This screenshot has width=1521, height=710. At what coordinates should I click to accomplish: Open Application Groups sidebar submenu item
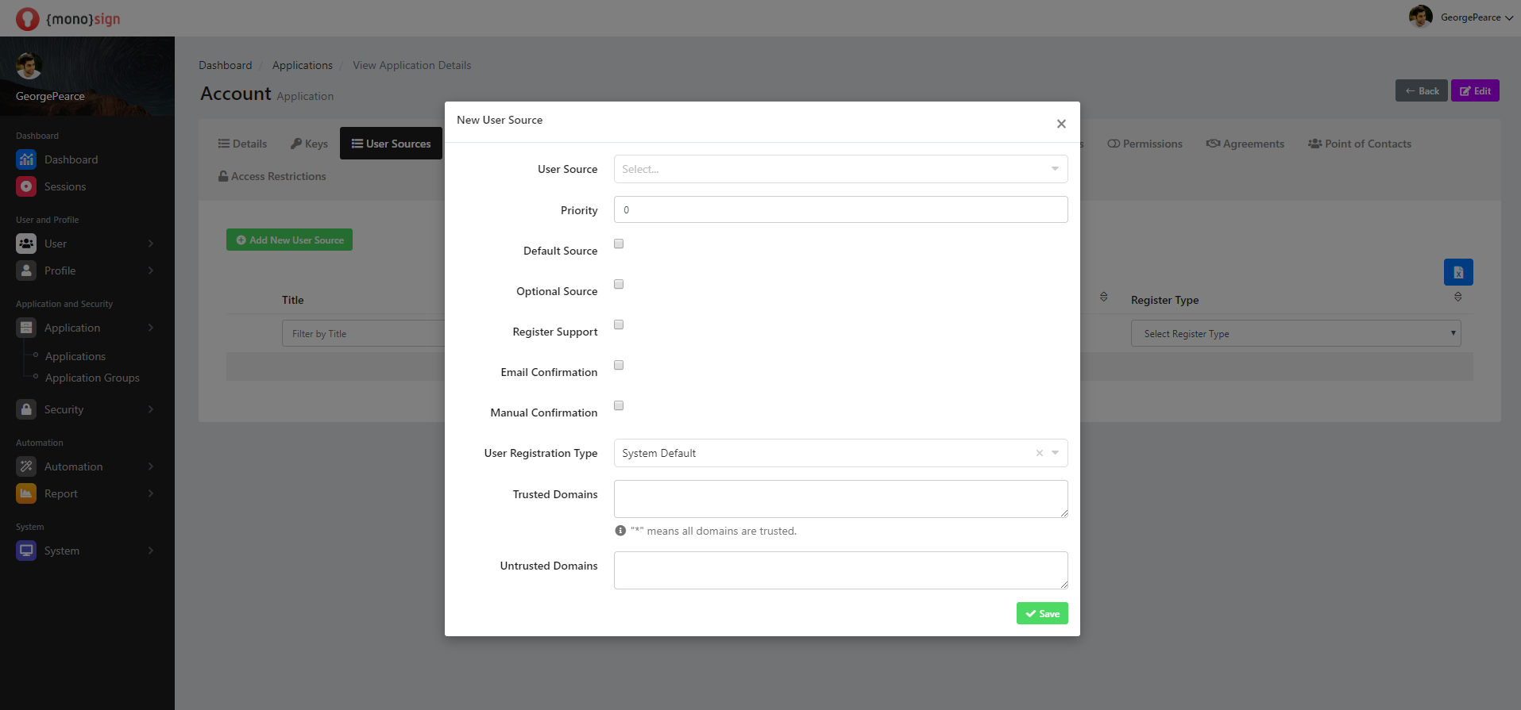click(x=92, y=378)
